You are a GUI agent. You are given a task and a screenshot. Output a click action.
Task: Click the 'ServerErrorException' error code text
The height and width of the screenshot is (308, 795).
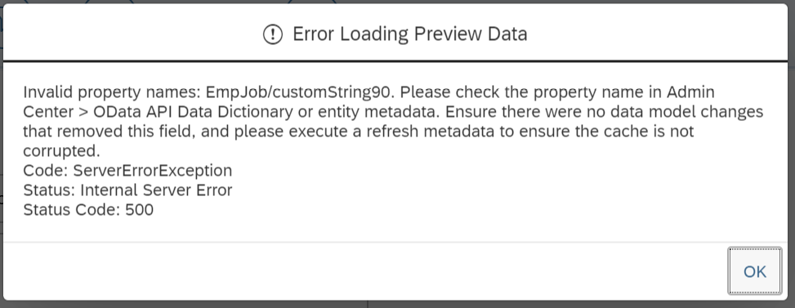coord(153,170)
